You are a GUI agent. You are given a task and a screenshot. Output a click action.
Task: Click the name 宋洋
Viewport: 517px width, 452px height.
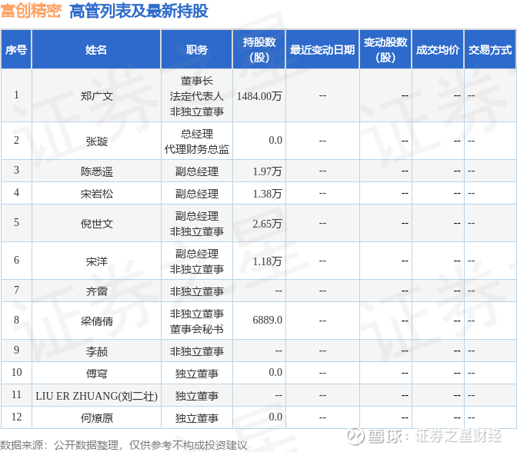pos(97,261)
